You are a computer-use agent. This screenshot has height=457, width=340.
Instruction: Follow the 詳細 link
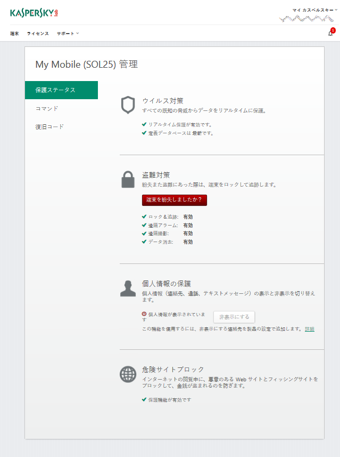point(309,329)
